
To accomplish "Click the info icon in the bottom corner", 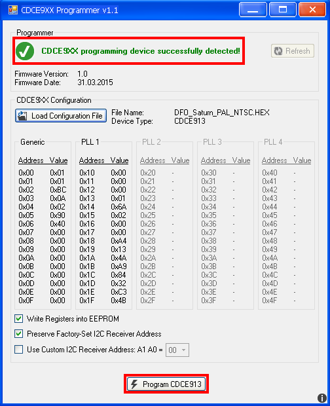I will (x=321, y=397).
